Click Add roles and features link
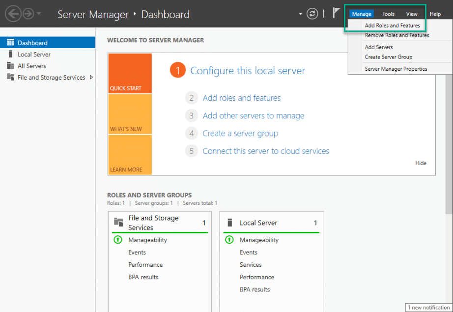 242,98
